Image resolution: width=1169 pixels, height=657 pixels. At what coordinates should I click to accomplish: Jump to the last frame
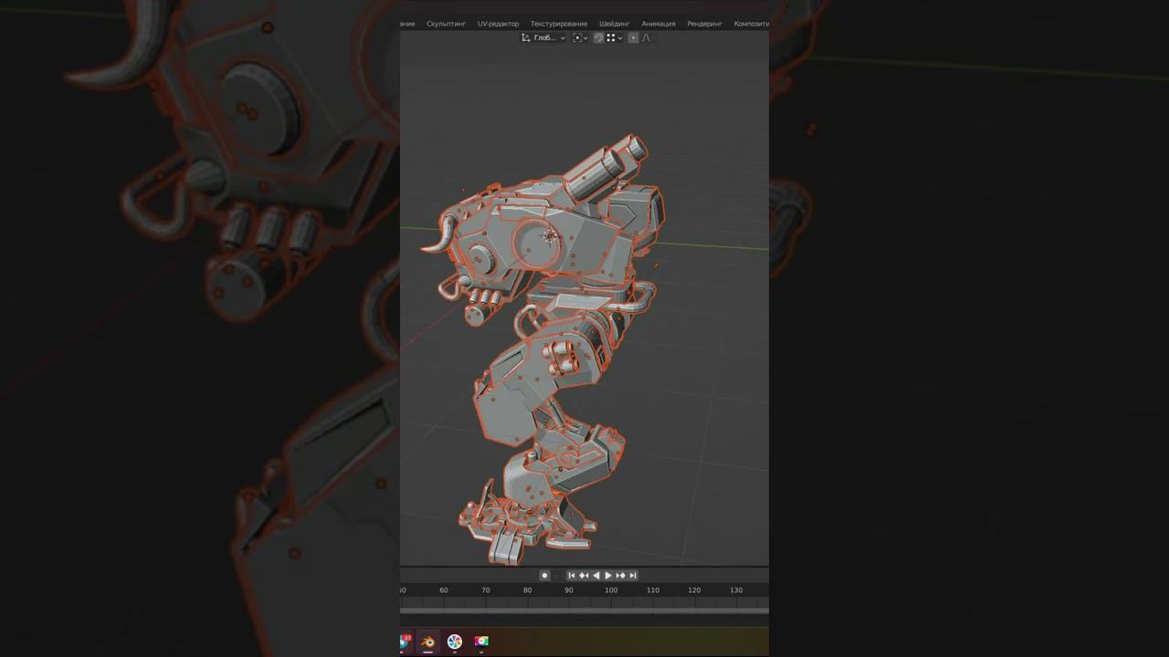632,575
